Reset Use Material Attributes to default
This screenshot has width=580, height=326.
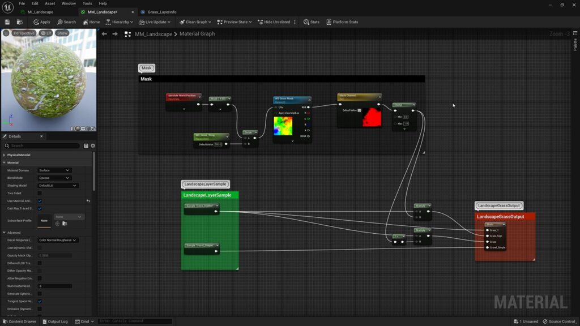(88, 201)
